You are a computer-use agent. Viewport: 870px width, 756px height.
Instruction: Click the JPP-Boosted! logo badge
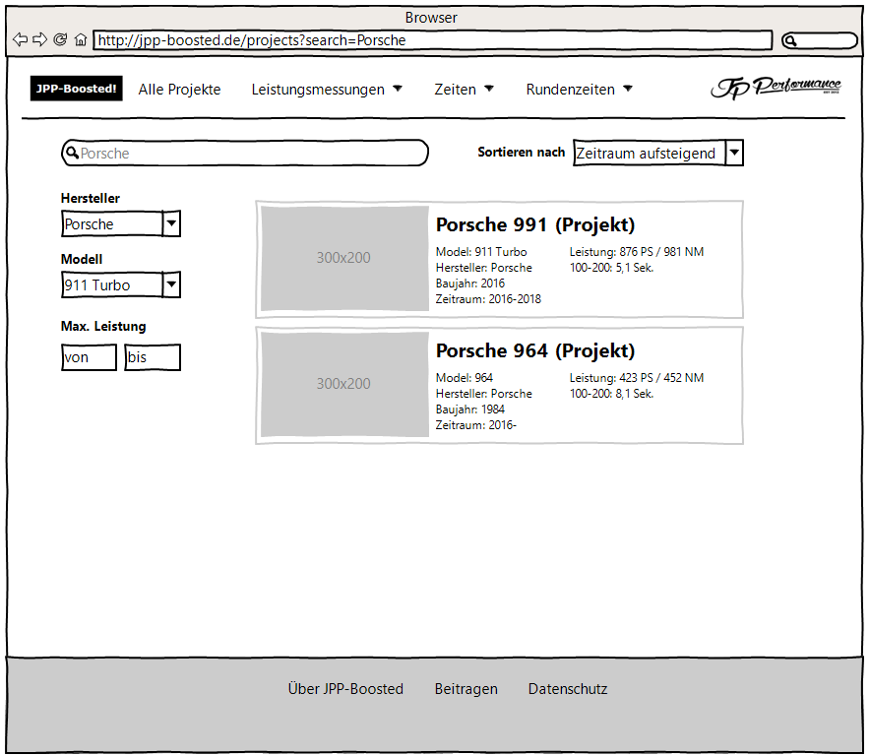pos(76,89)
